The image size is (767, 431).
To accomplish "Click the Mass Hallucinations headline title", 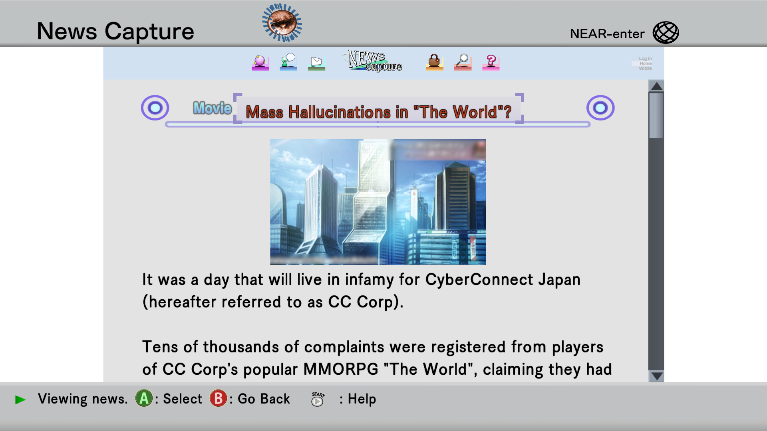I will point(378,112).
